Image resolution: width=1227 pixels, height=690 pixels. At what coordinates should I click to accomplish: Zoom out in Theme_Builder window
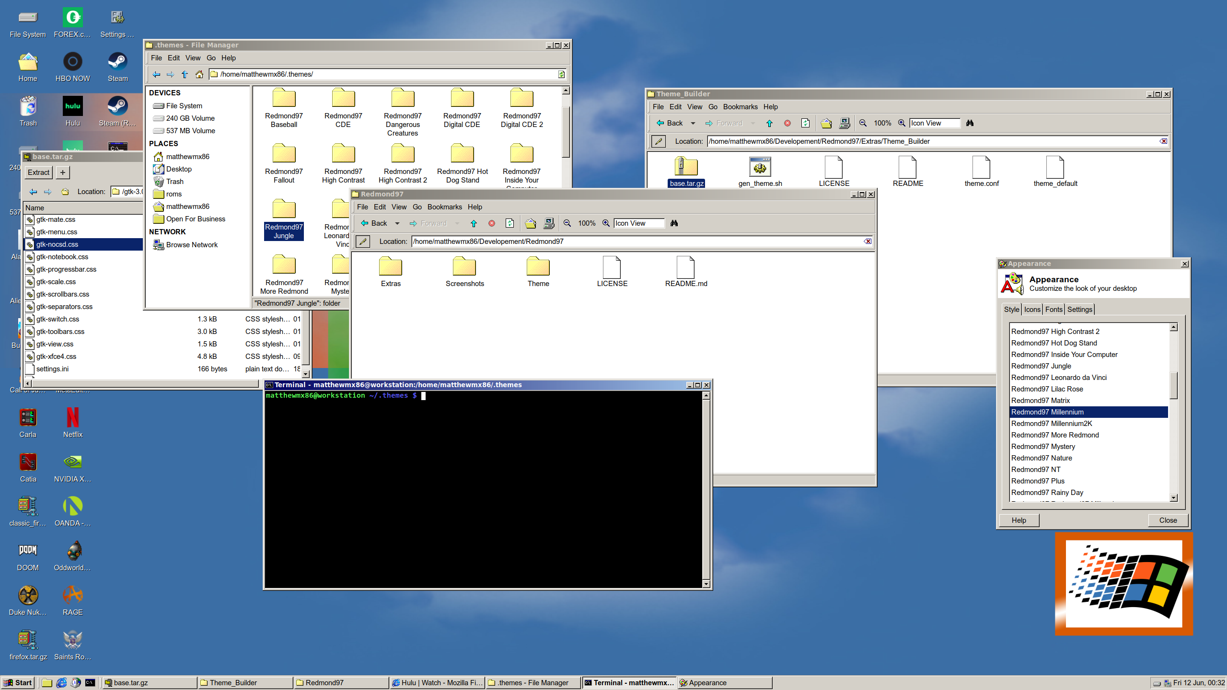click(x=863, y=123)
